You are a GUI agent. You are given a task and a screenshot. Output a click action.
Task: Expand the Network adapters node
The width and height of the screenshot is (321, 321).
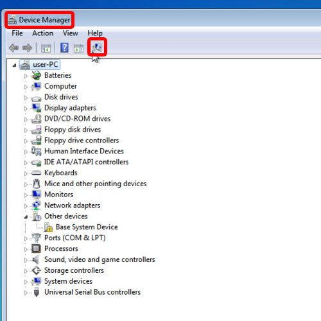pos(26,206)
